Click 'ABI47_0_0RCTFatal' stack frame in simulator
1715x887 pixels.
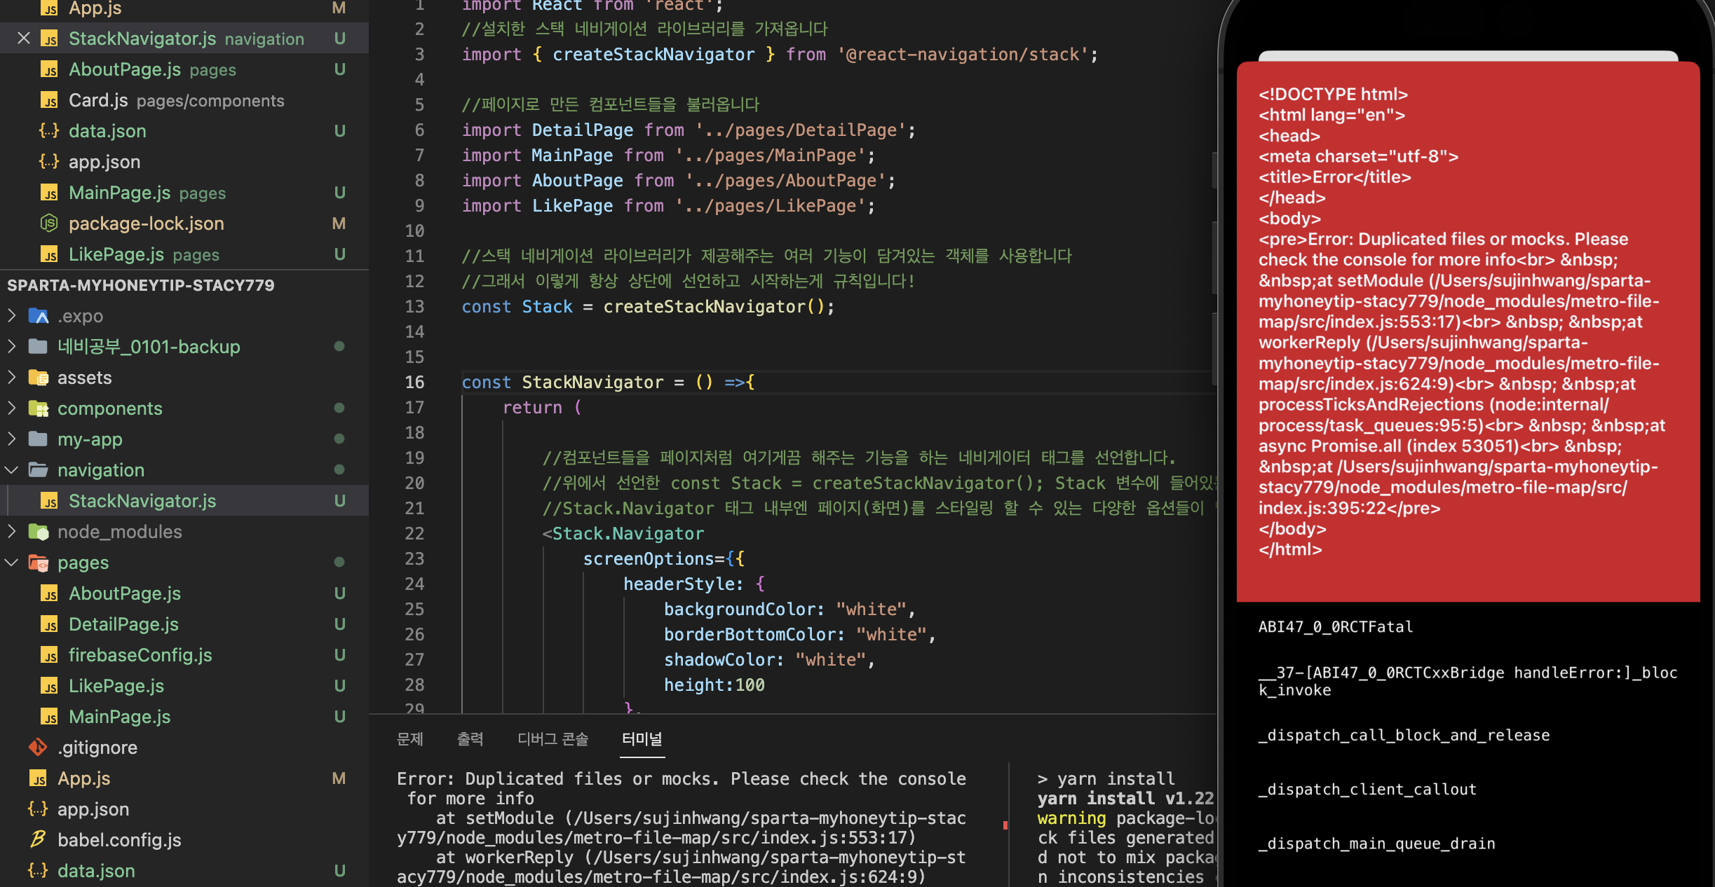pos(1336,627)
